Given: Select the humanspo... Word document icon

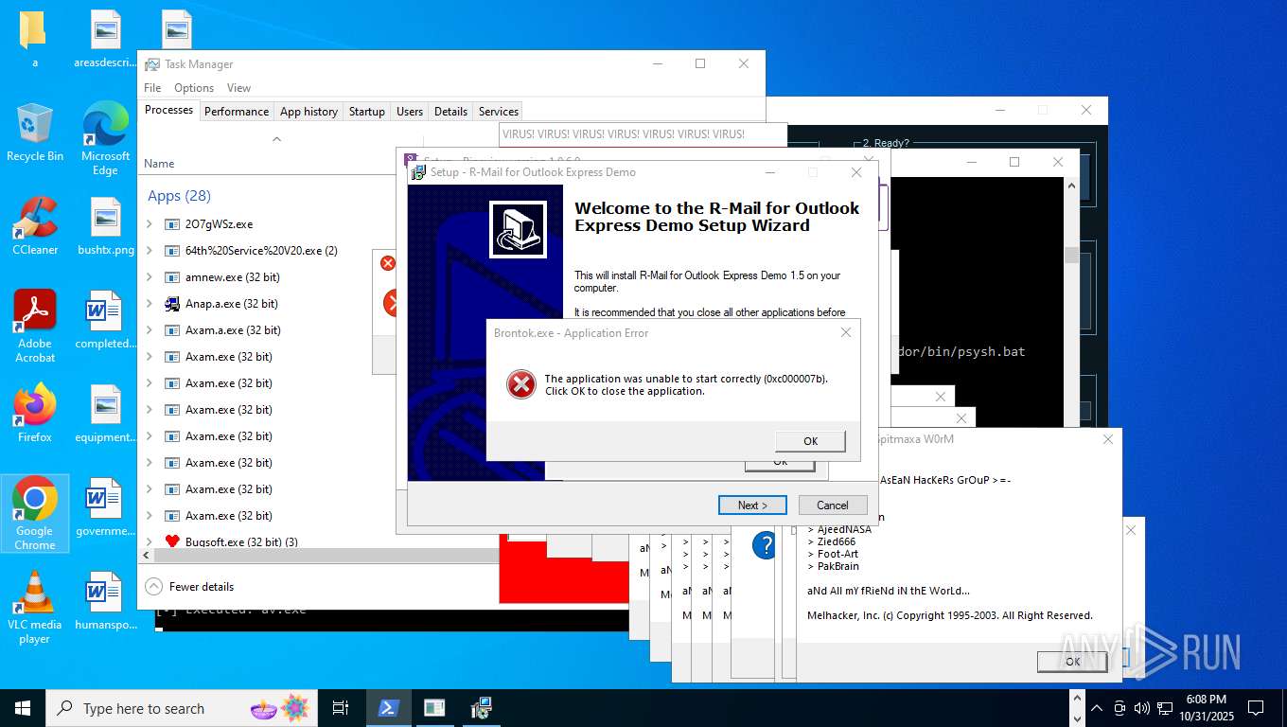Looking at the screenshot, I should click(x=105, y=601).
